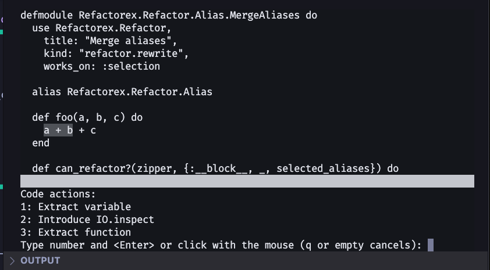Image resolution: width=490 pixels, height=270 pixels.
Task: Open the OUTPUT panel header
Action: pos(40,261)
